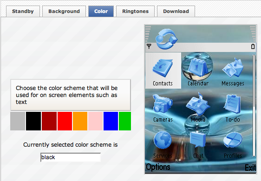Viewport: 261px width, 181px height.
Task: Choose the bright red color swatch
Action: coord(65,121)
